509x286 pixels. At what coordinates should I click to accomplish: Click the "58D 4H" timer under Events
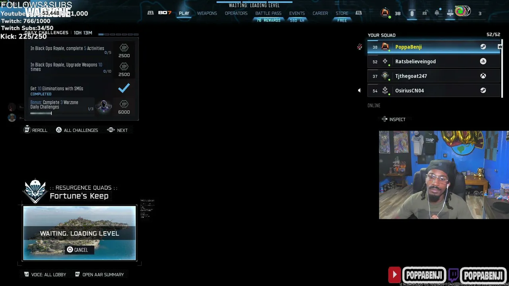pos(297,20)
